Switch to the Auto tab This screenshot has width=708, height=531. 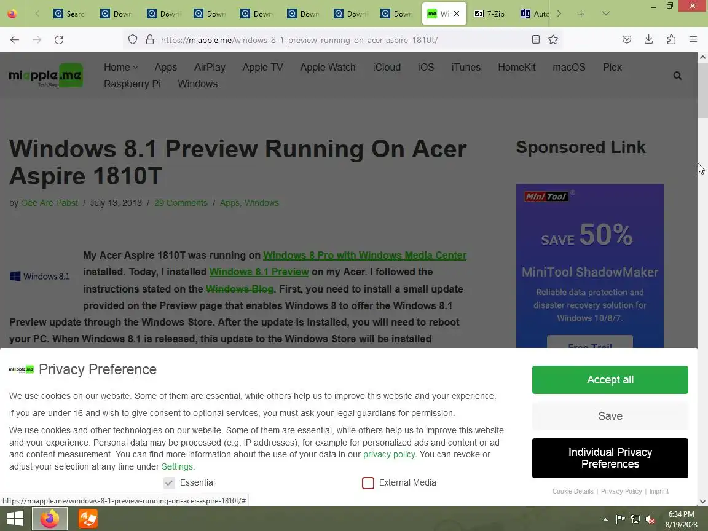click(535, 14)
